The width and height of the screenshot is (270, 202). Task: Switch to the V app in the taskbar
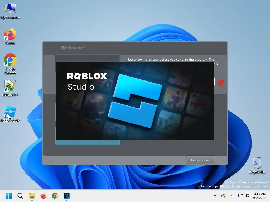pos(67,196)
